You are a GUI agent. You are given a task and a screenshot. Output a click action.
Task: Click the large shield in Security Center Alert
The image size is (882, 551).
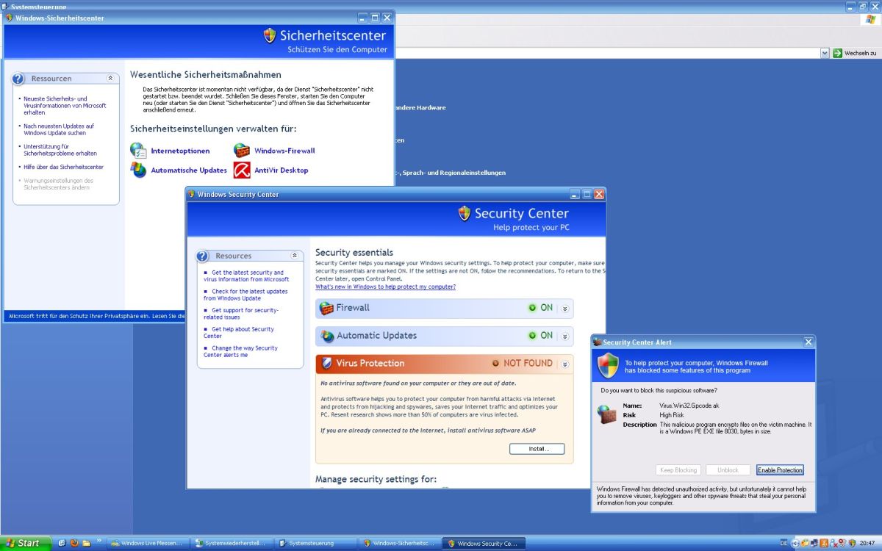point(608,365)
